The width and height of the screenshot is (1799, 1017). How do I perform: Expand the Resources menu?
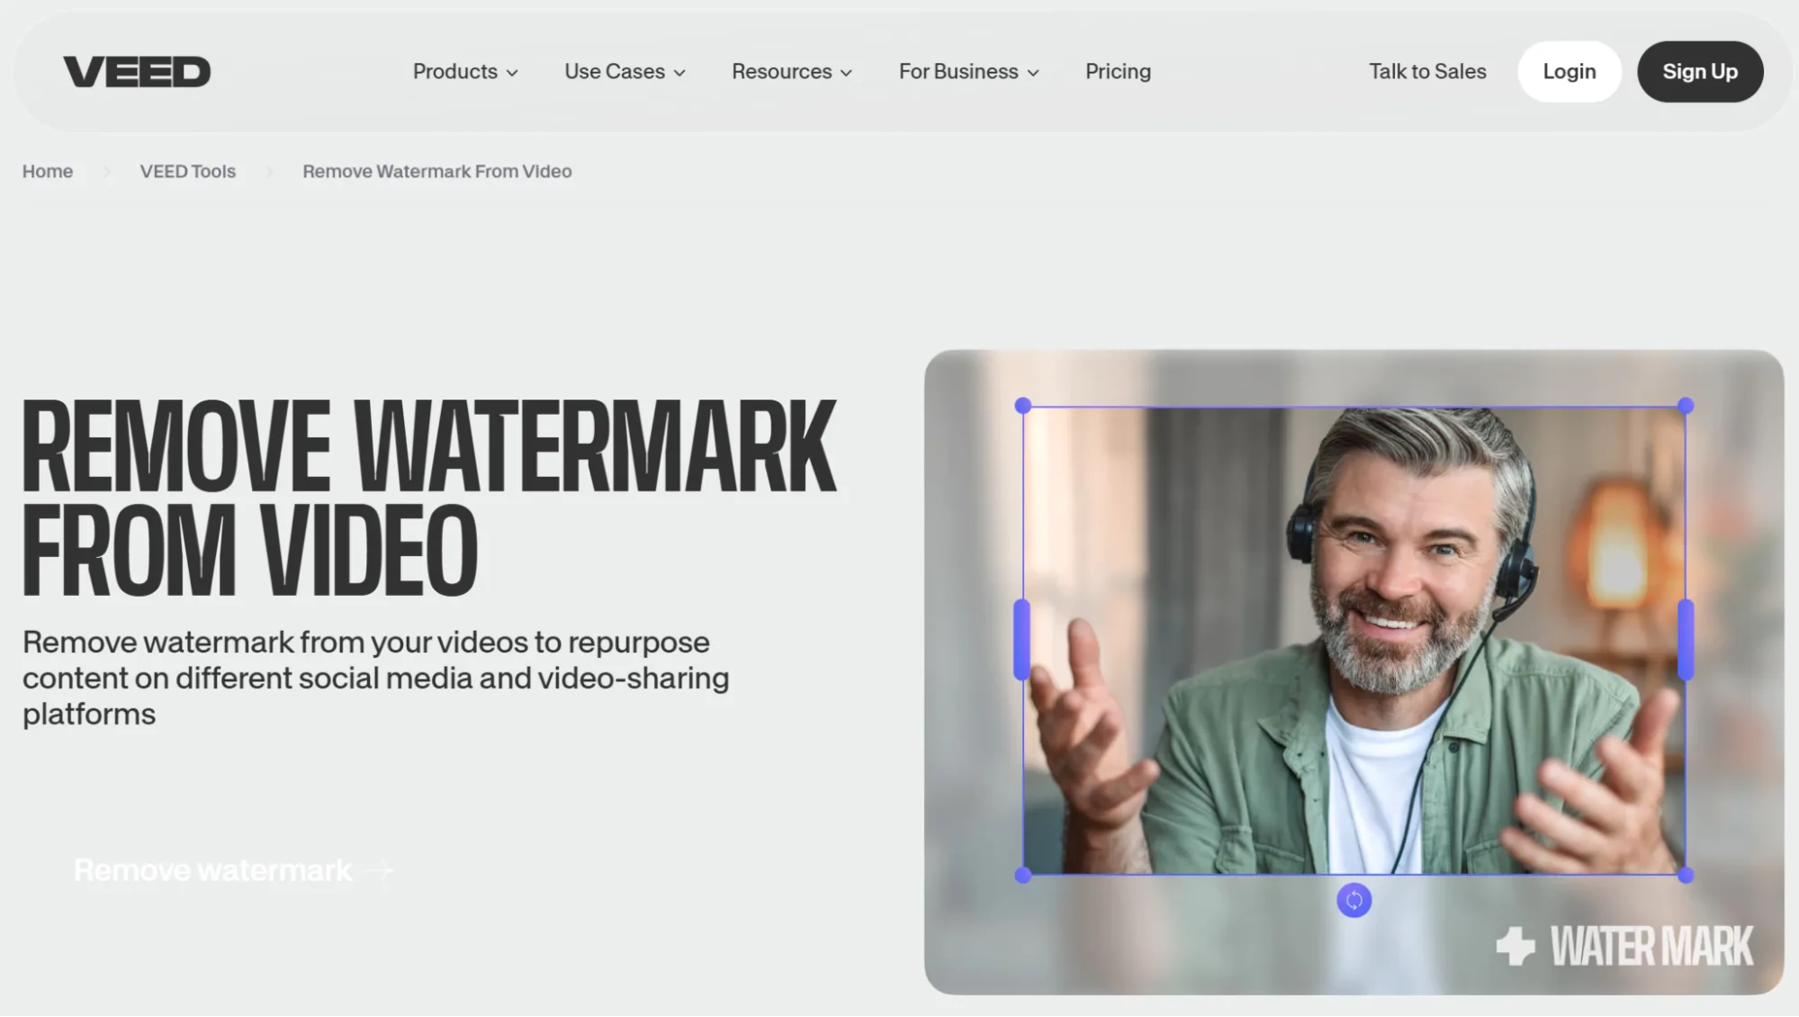[790, 71]
